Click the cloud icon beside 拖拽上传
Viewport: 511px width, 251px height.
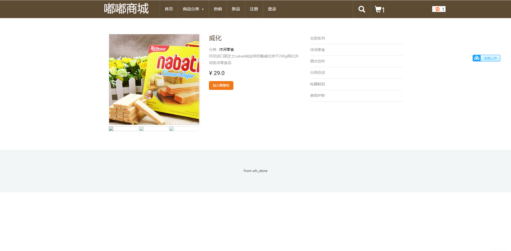click(476, 58)
